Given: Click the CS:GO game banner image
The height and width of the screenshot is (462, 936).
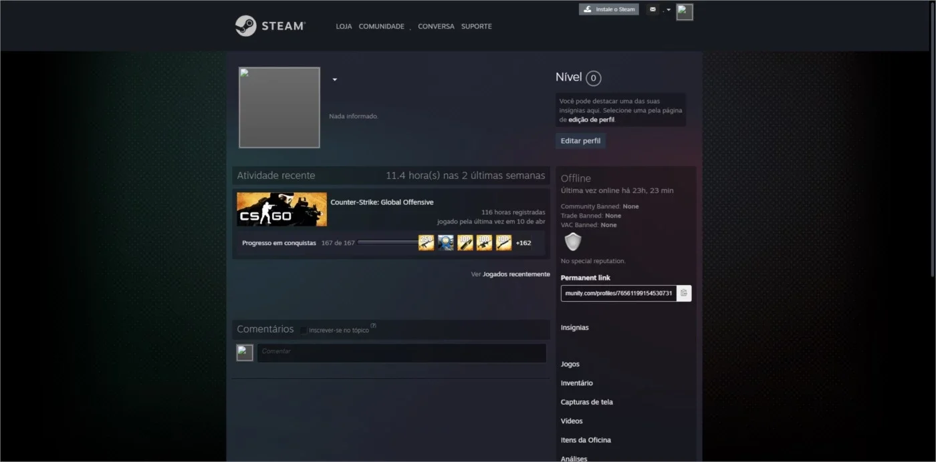Looking at the screenshot, I should [x=281, y=209].
